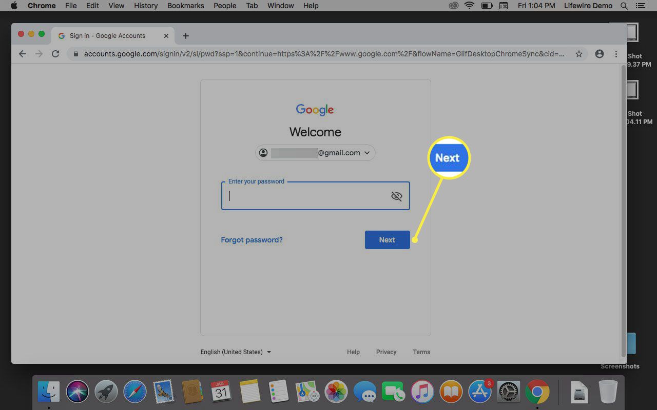Click the Chrome window vertical scrollbar
Screen dimensions: 657x410
coord(624,210)
